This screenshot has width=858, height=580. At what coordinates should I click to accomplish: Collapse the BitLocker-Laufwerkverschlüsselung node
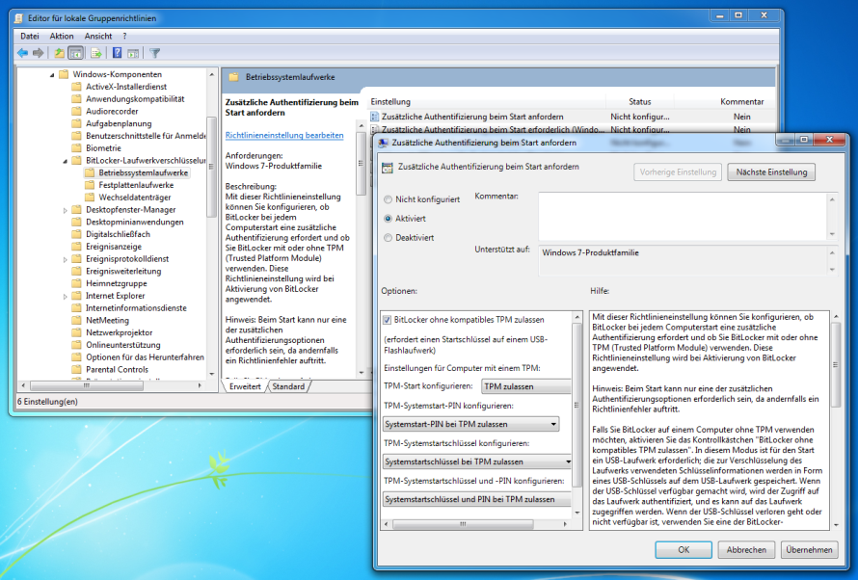coord(66,161)
